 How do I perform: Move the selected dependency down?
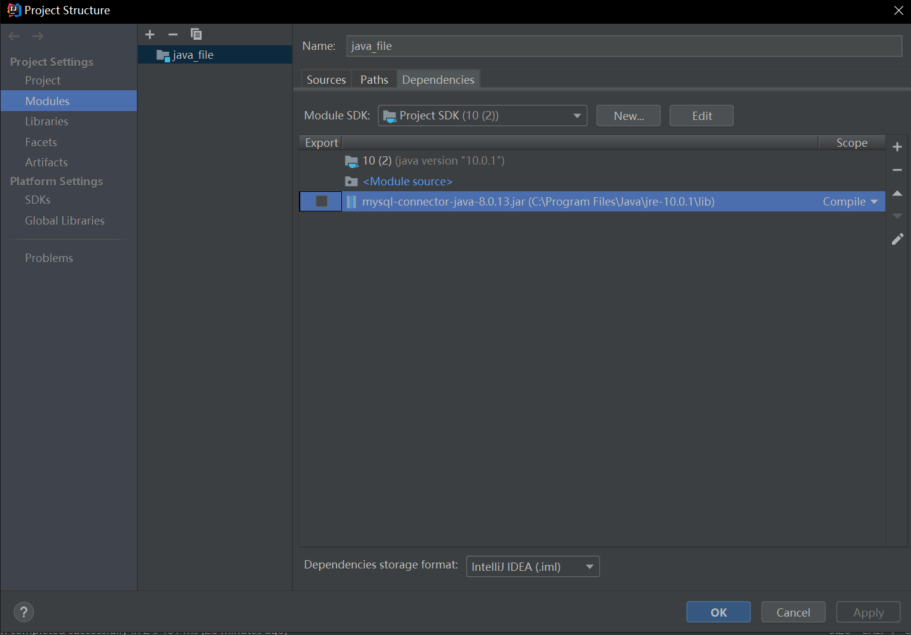[x=897, y=215]
